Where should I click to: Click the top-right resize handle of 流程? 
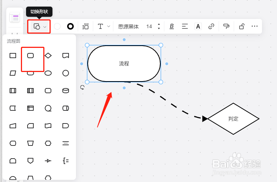pos(161,45)
